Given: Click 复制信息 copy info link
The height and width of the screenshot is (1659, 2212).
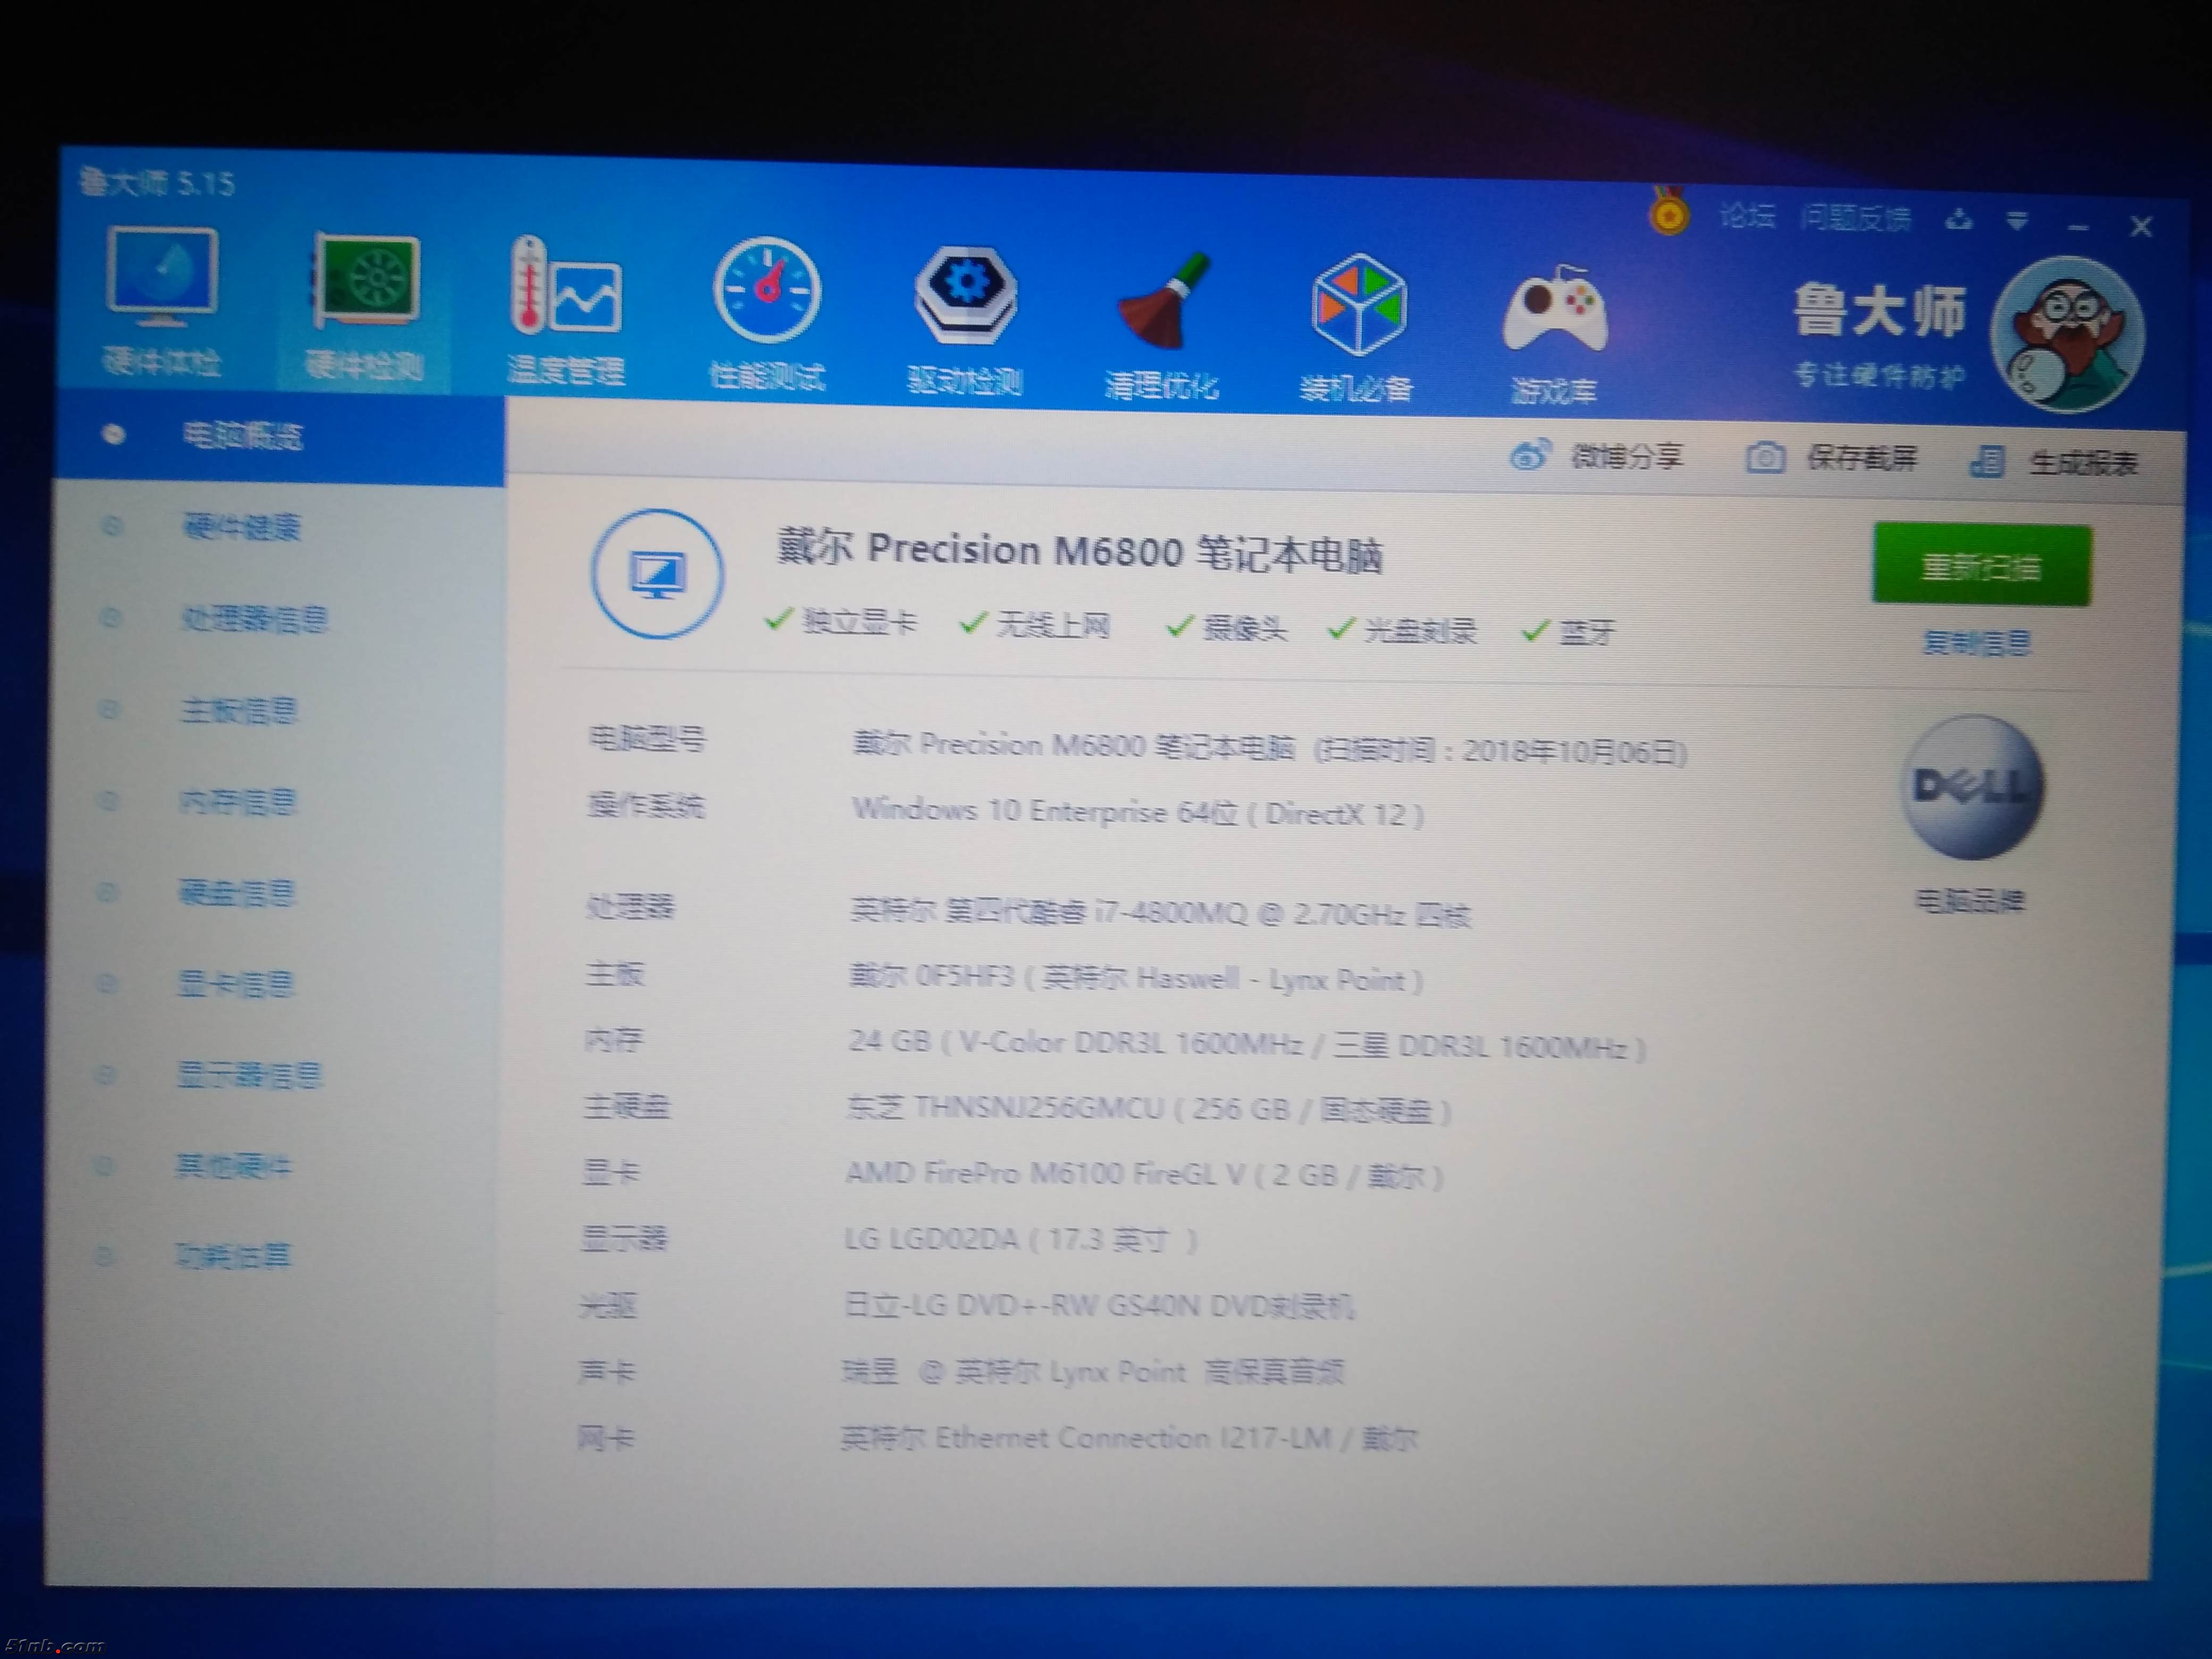Looking at the screenshot, I should [1976, 642].
